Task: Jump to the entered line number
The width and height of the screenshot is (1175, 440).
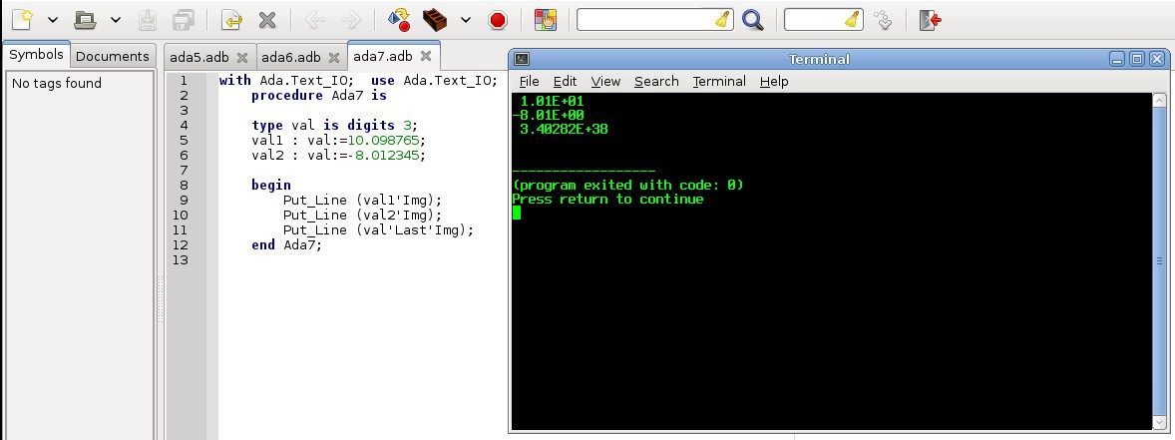Action: [x=885, y=20]
